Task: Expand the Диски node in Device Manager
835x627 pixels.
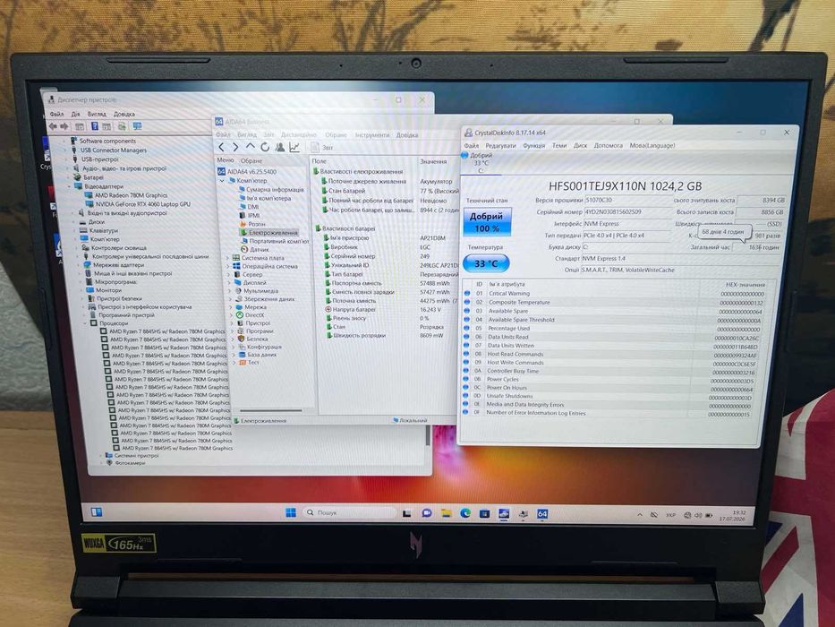Action: pyautogui.click(x=73, y=222)
